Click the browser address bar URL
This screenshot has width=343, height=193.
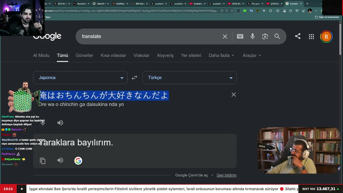131,11
